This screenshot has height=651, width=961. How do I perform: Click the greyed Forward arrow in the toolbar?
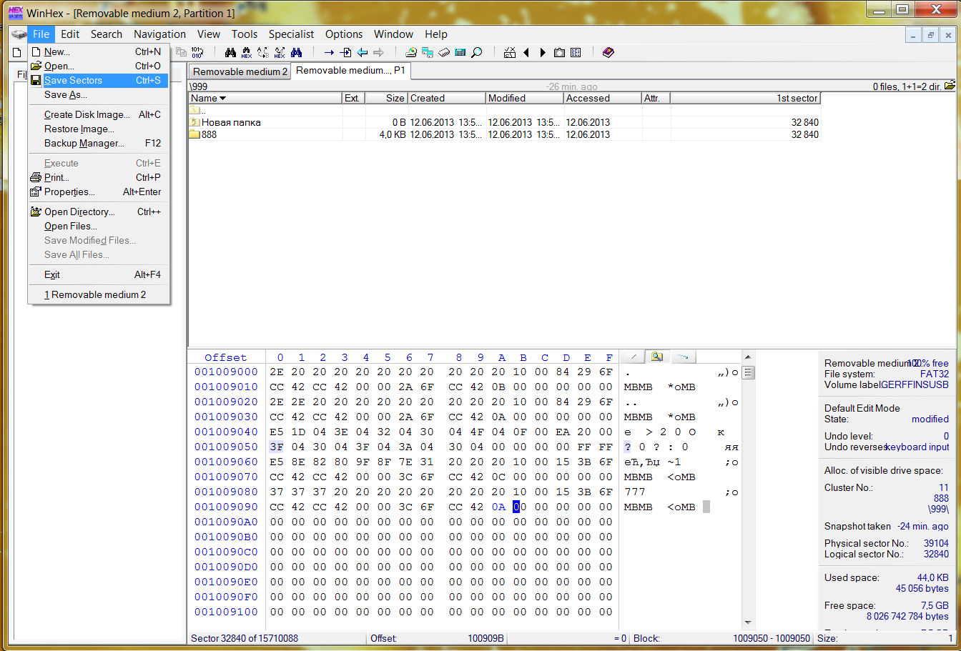point(378,52)
